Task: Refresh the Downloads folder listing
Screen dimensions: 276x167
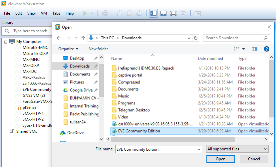Action: click(x=196, y=38)
